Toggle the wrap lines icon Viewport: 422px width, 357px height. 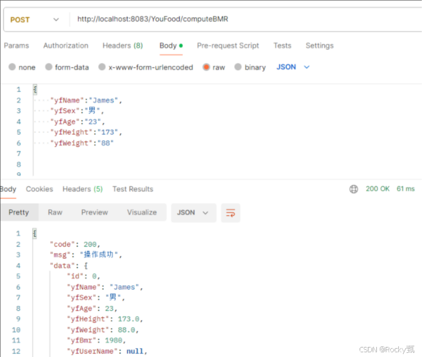[231, 213]
